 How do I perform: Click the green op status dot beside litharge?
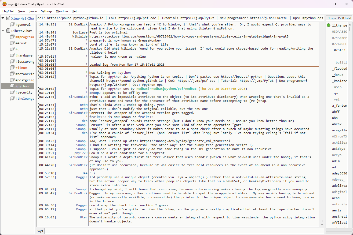click(329, 25)
